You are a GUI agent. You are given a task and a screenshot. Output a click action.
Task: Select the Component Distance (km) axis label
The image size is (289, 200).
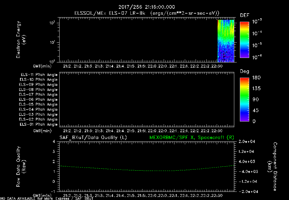tap(272, 167)
